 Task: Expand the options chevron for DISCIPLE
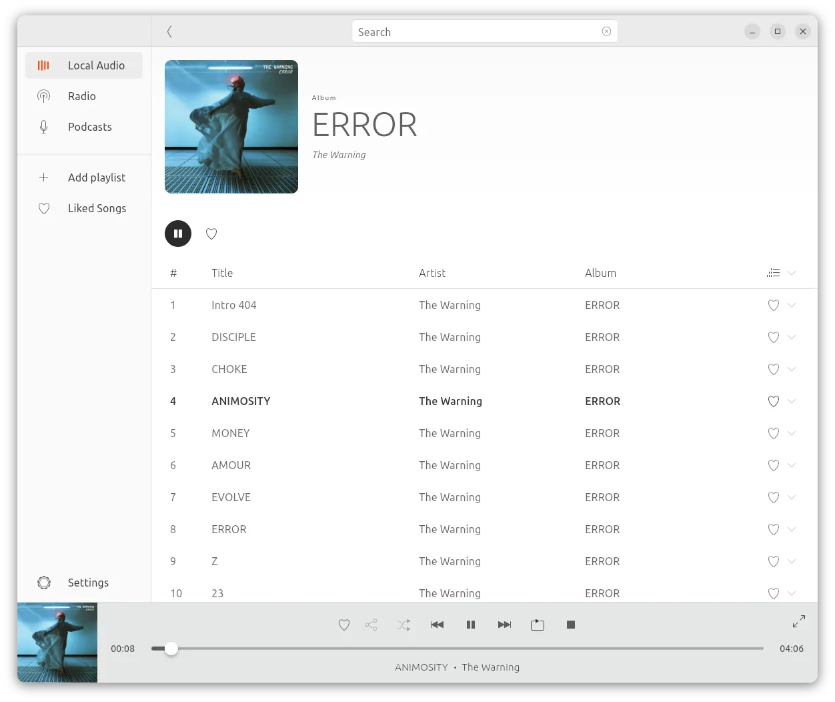click(792, 337)
